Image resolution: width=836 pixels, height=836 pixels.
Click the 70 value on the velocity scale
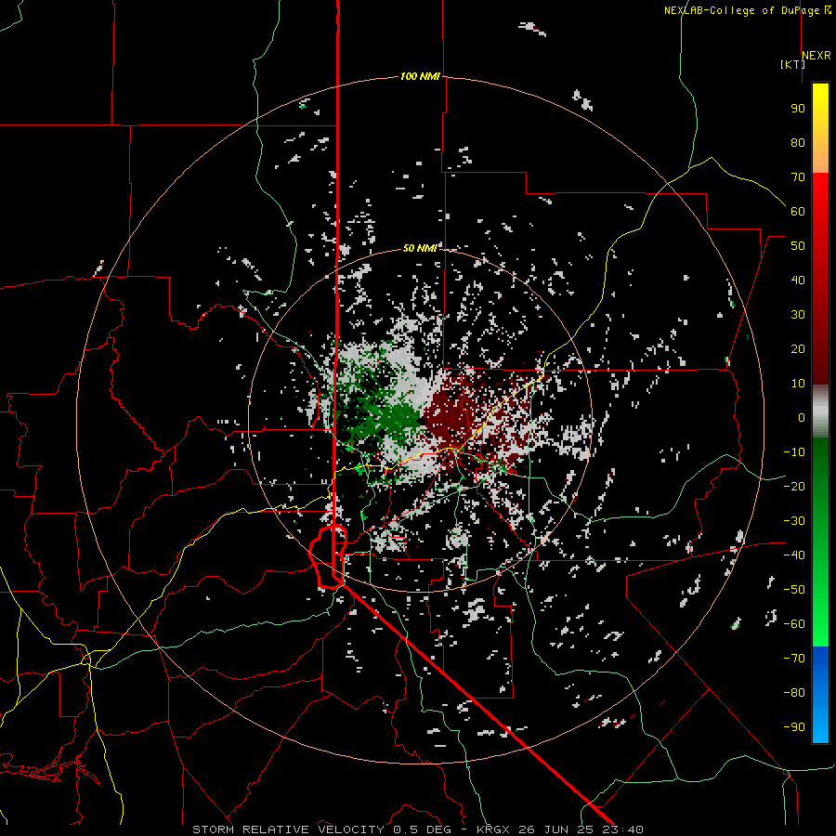(x=798, y=177)
